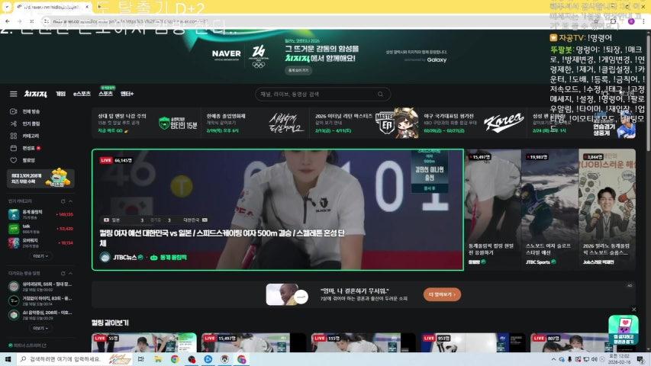Image resolution: width=651 pixels, height=366 pixels.
Task: Open the e스포츠 tab
Action: point(82,95)
